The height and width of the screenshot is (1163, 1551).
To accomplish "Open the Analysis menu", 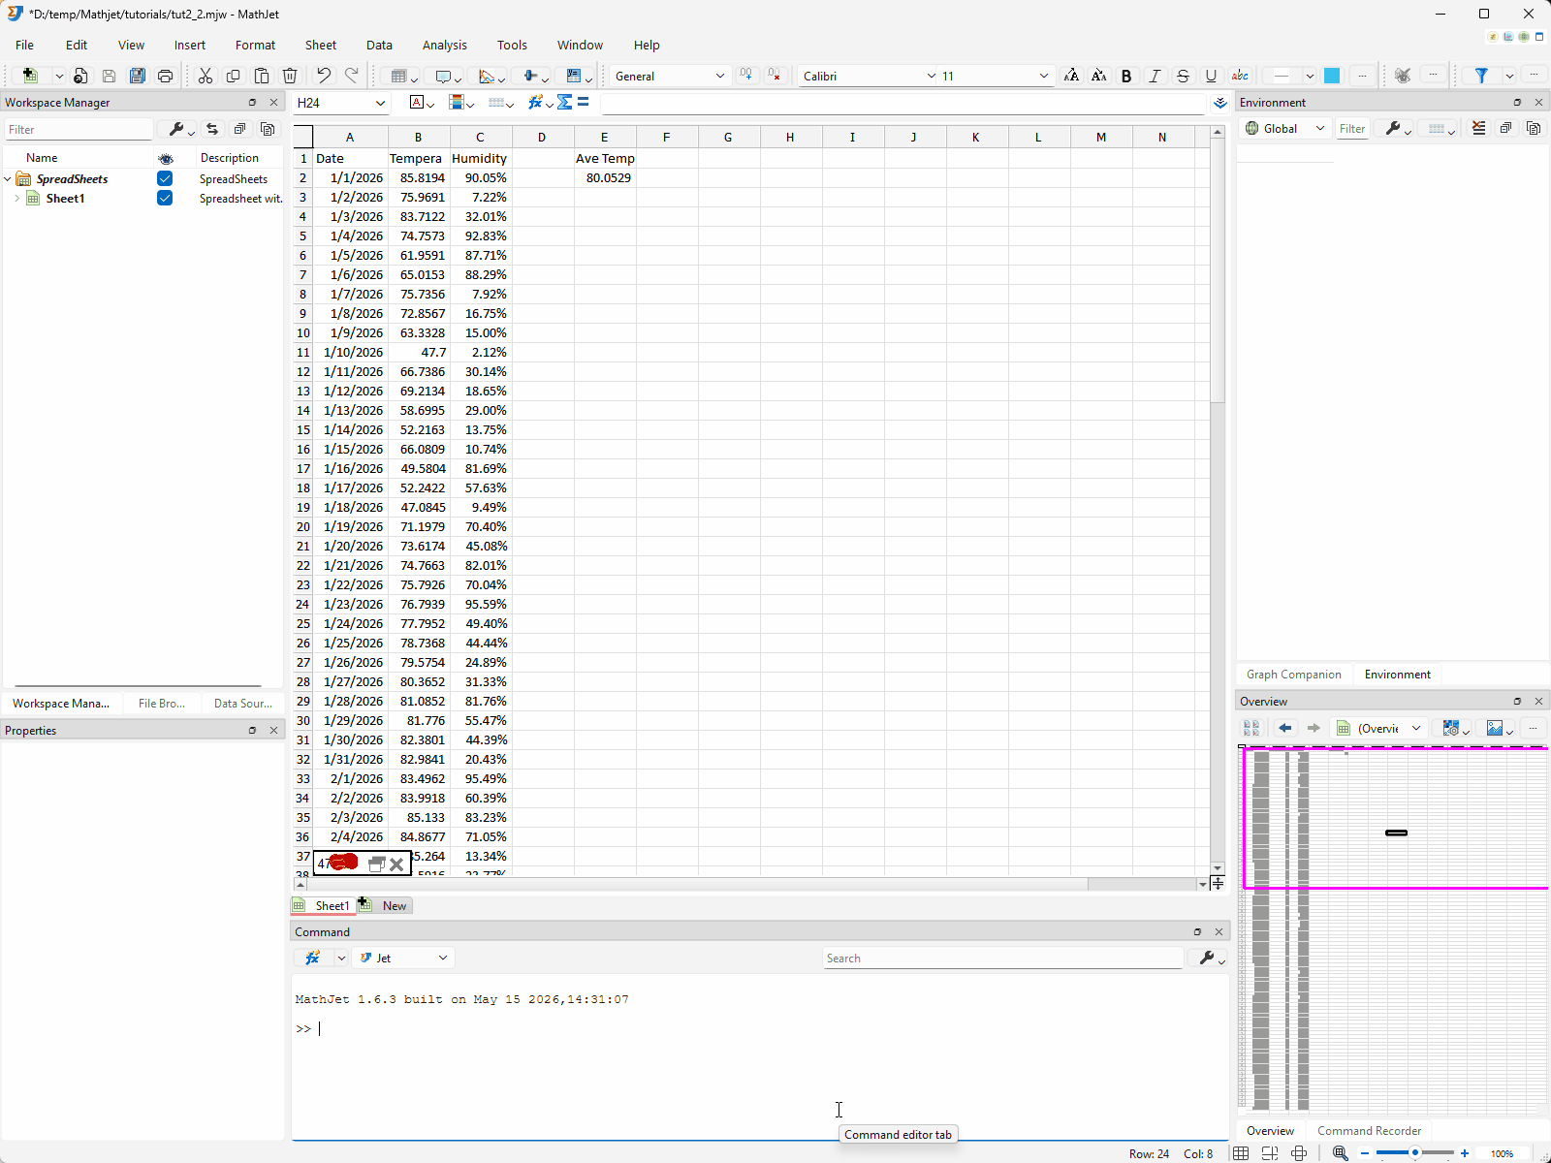I will (444, 45).
